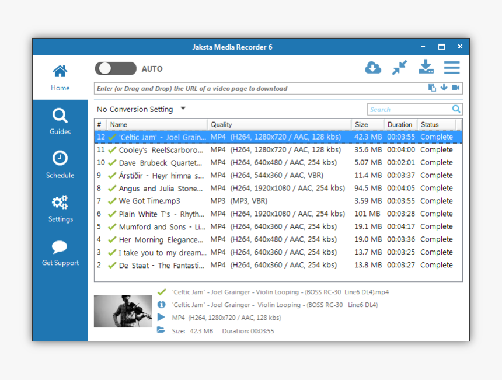Click the 00:04:17 duration cell
The image size is (502, 380).
[401, 226]
